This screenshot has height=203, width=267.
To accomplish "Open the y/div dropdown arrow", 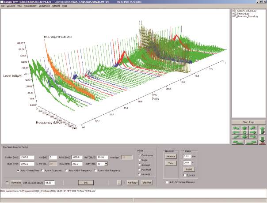I will click(x=106, y=164).
